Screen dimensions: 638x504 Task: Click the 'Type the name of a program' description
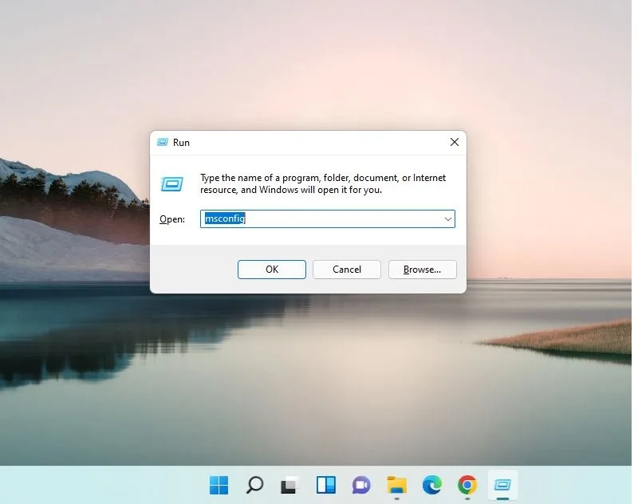pyautogui.click(x=323, y=184)
